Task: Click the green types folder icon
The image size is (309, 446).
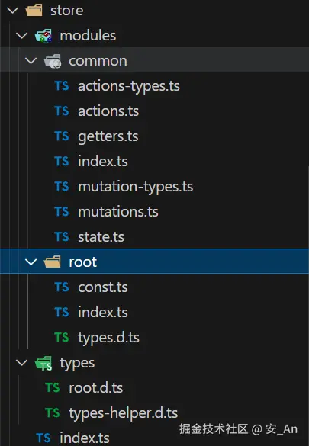Action: [x=43, y=363]
